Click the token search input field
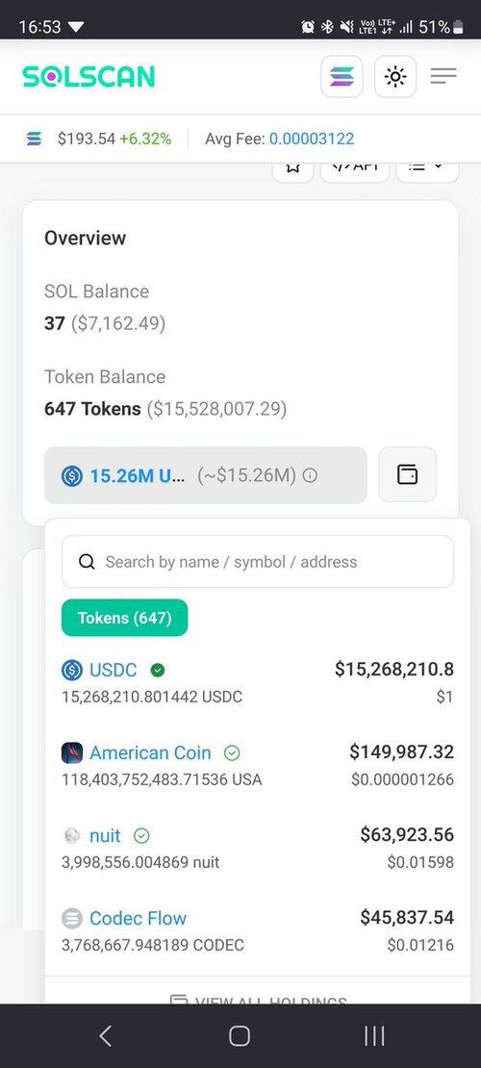Screen dimensions: 481x1068 [x=258, y=561]
